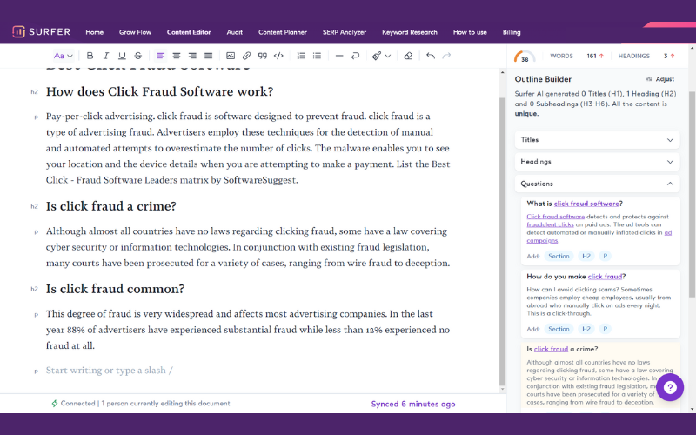Collapse the Questions section
Viewport: 696px width, 435px height.
[597, 184]
